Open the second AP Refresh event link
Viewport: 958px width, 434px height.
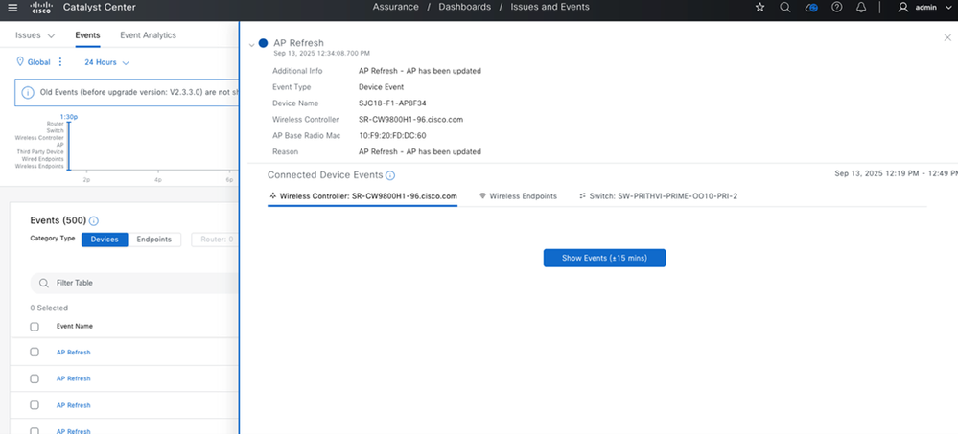pyautogui.click(x=73, y=378)
